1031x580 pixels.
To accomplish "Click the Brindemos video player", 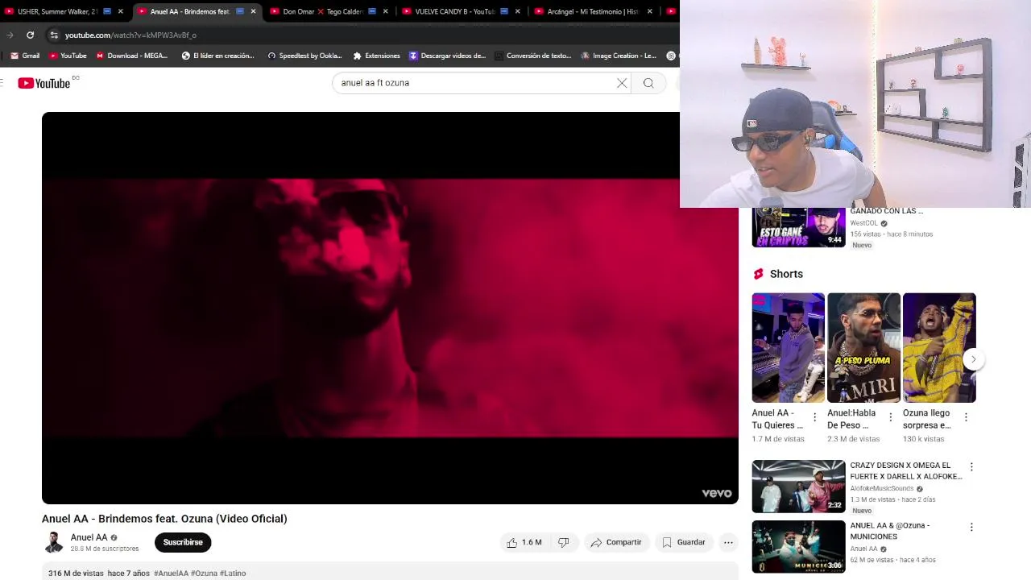I will [390, 308].
